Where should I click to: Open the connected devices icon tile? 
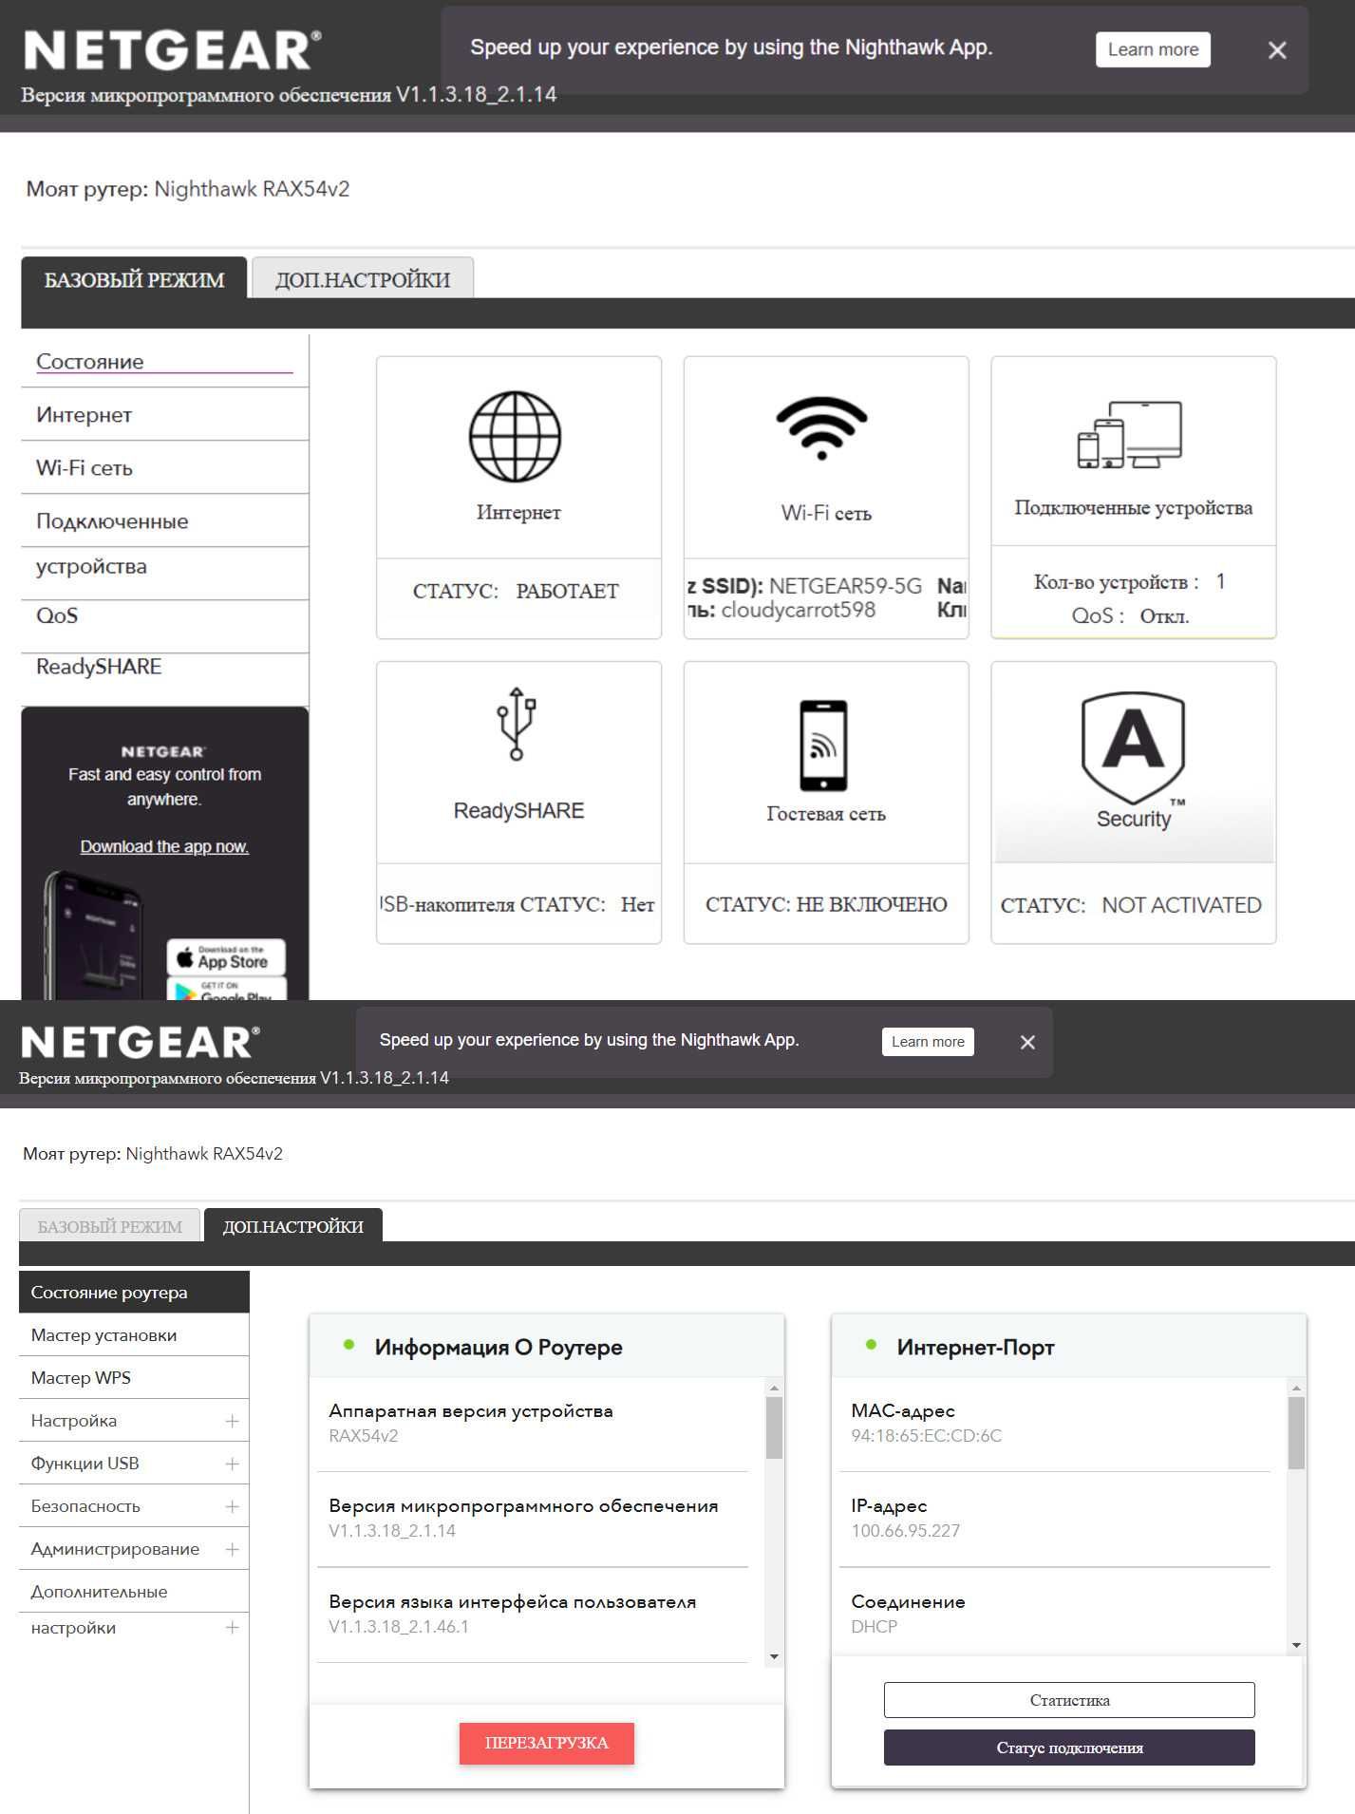1130,434
